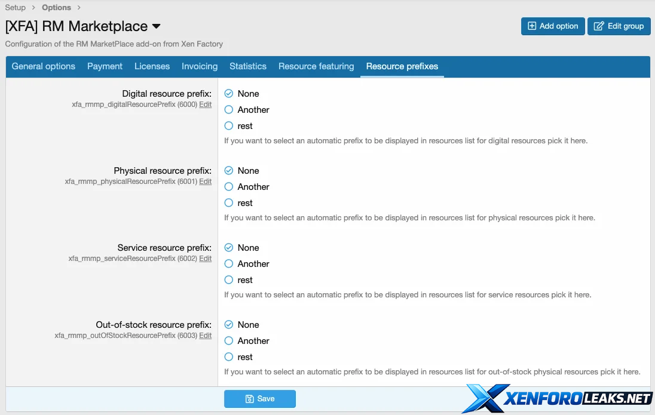
Task: Open the Resource featuring tab
Action: [x=316, y=66]
